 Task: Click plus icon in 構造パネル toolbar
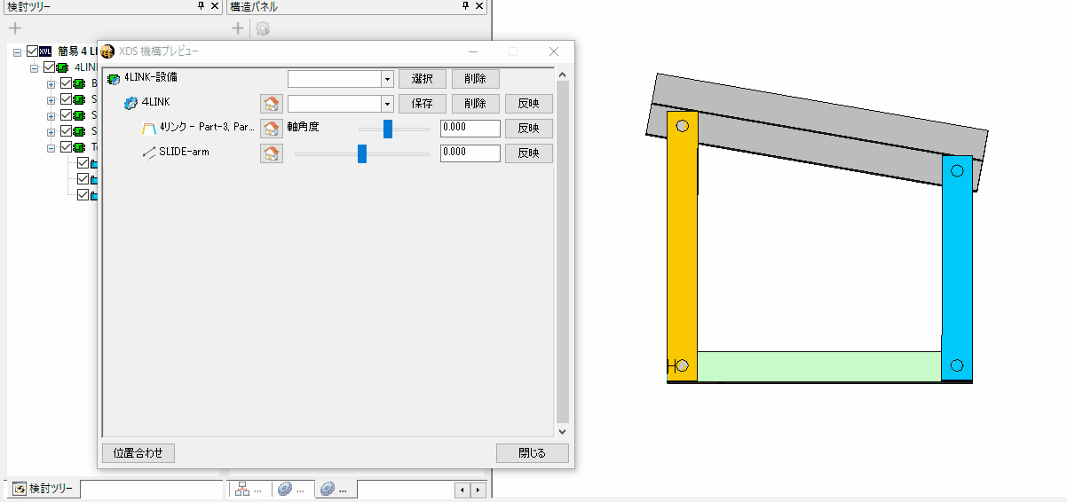point(238,28)
